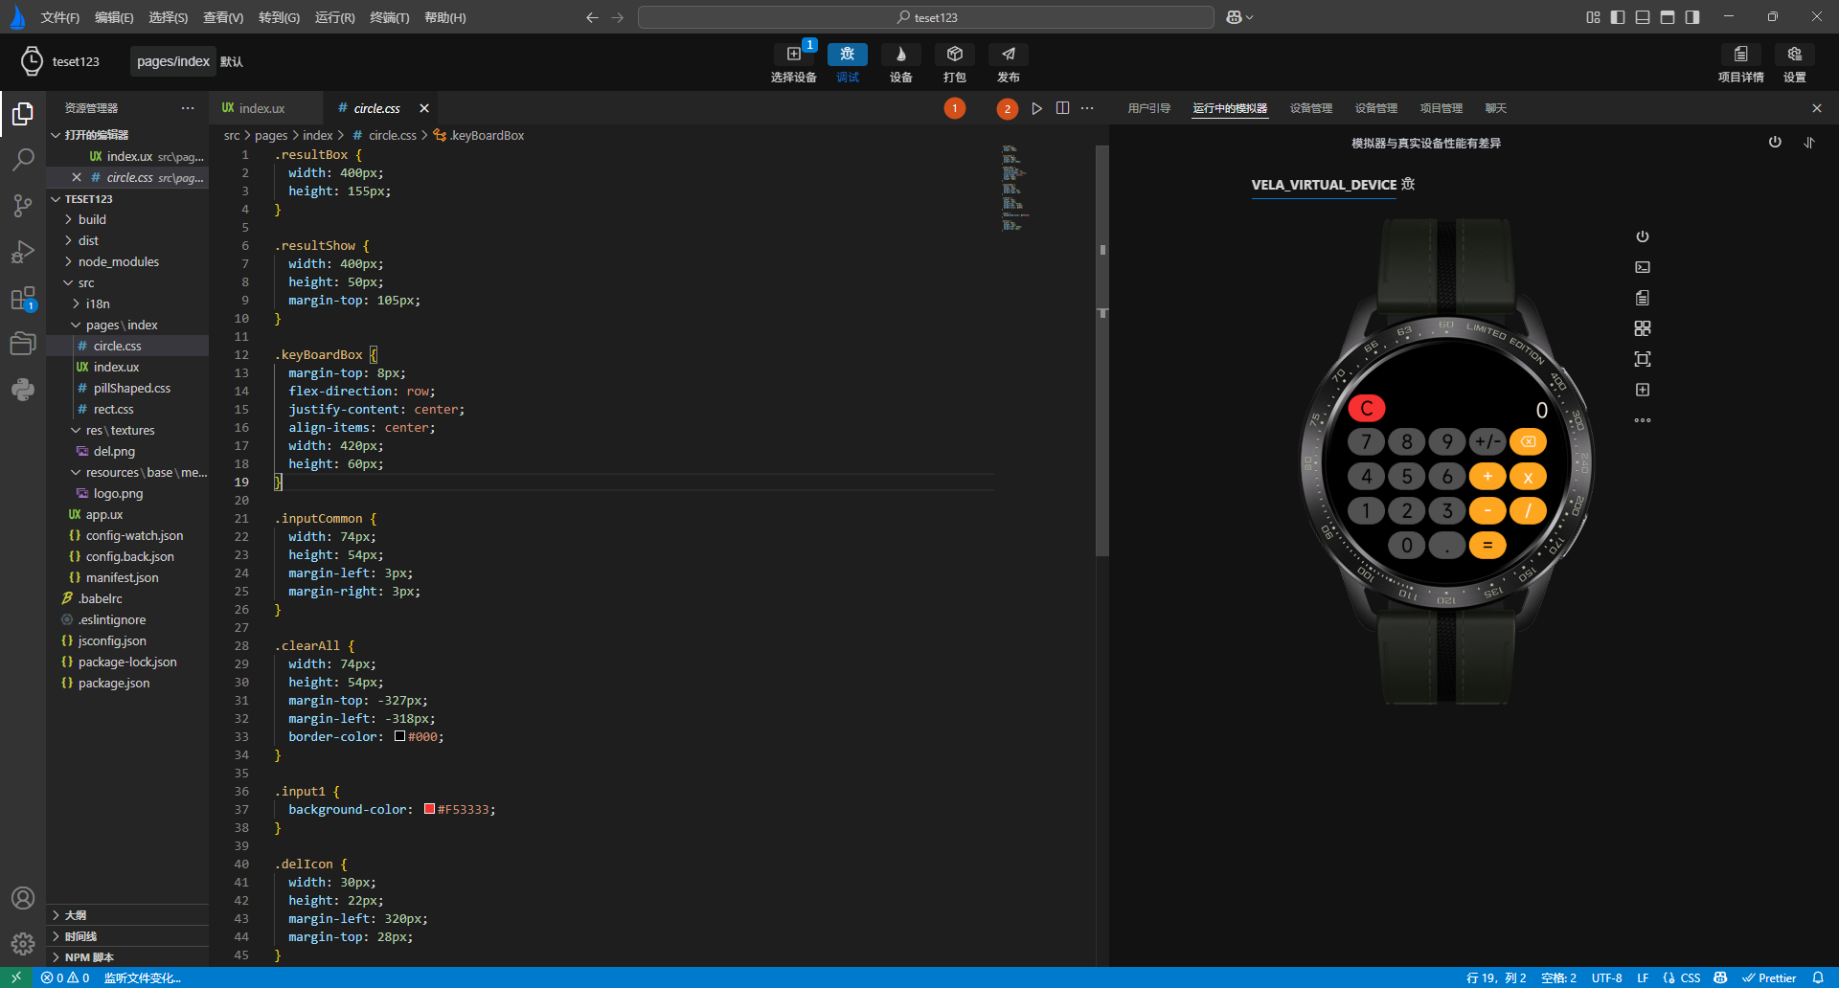Viewport: 1839px width, 988px height.
Task: Switch to the index.ux editor tab
Action: [261, 108]
